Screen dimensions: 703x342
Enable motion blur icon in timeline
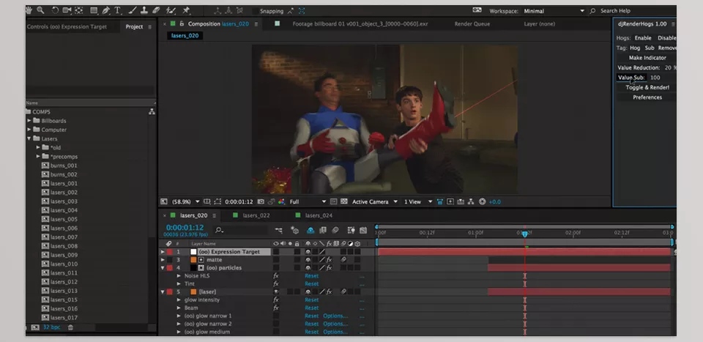coord(335,231)
